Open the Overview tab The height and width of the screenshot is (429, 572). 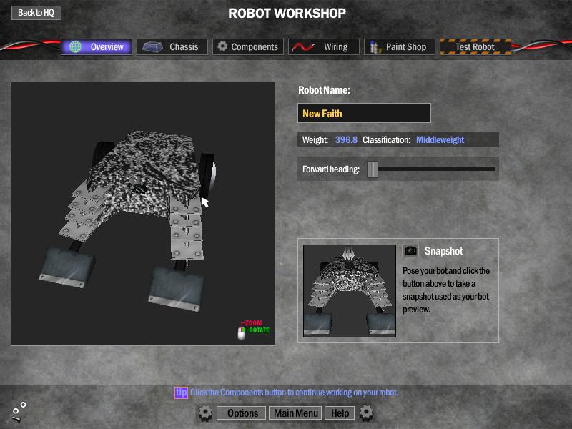[x=97, y=47]
